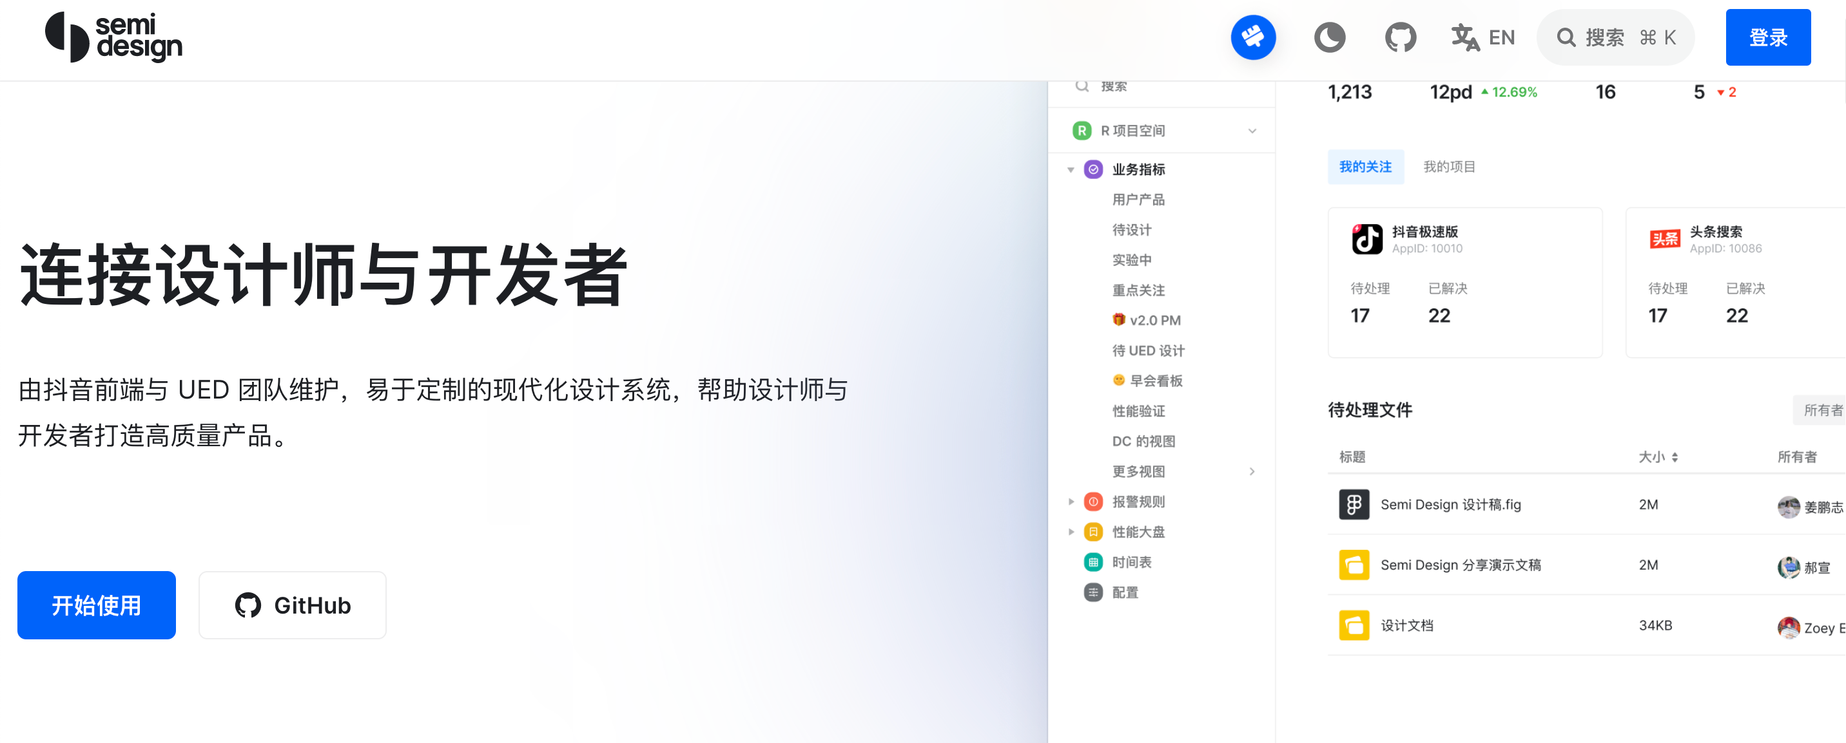The width and height of the screenshot is (1846, 743).
Task: Click the 抖音极速版 app icon
Action: pos(1366,239)
